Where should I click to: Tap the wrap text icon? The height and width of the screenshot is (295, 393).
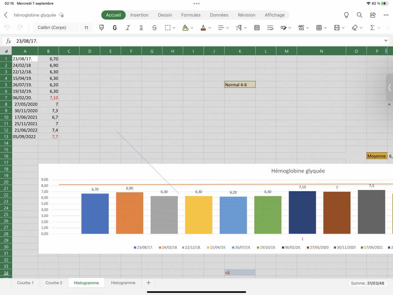click(x=270, y=28)
